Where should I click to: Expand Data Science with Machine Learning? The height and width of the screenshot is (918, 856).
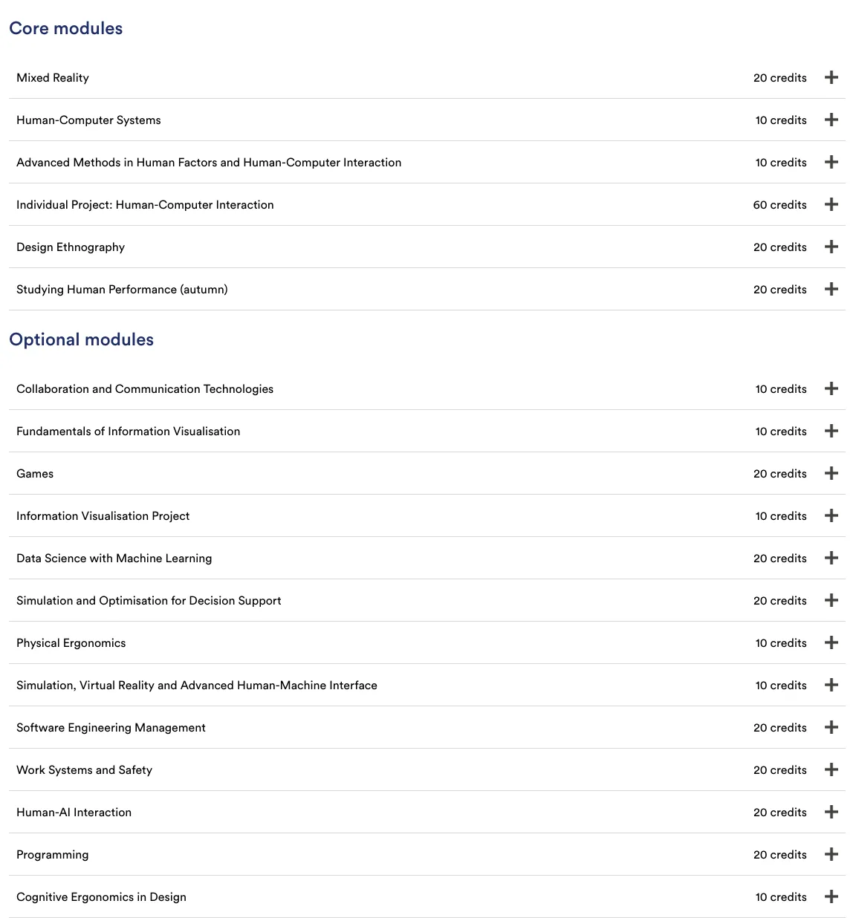[831, 558]
